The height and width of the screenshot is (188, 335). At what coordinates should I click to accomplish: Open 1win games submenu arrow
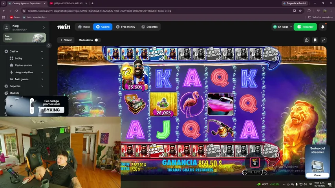[x=42, y=79]
